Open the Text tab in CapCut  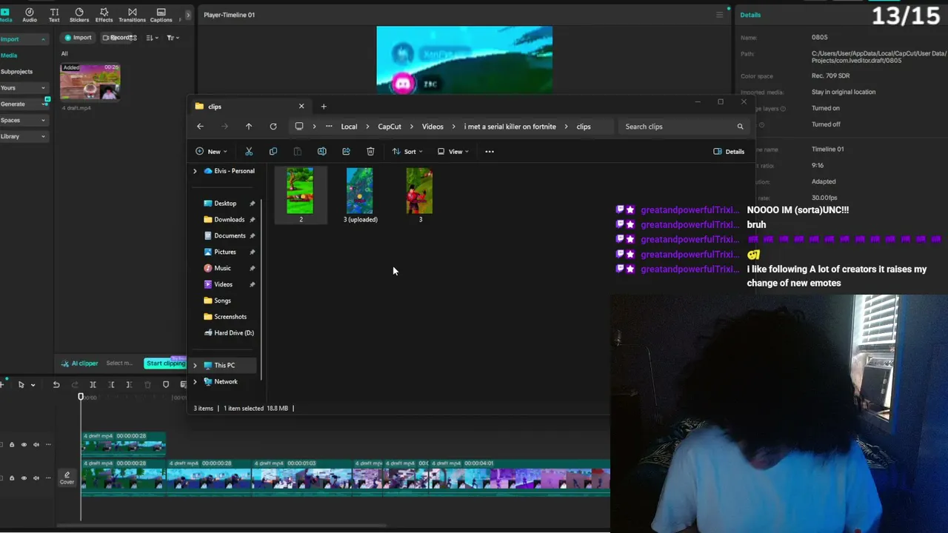coord(54,15)
